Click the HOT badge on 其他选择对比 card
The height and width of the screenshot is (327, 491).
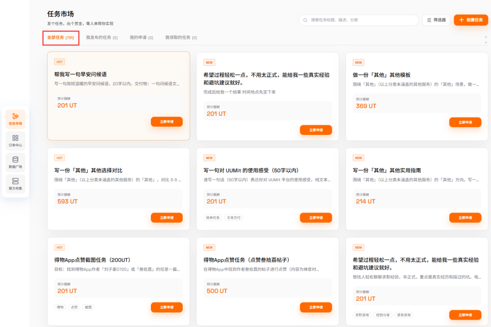[x=60, y=158]
